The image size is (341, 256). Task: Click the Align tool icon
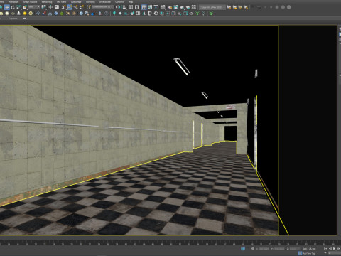tap(124, 7)
